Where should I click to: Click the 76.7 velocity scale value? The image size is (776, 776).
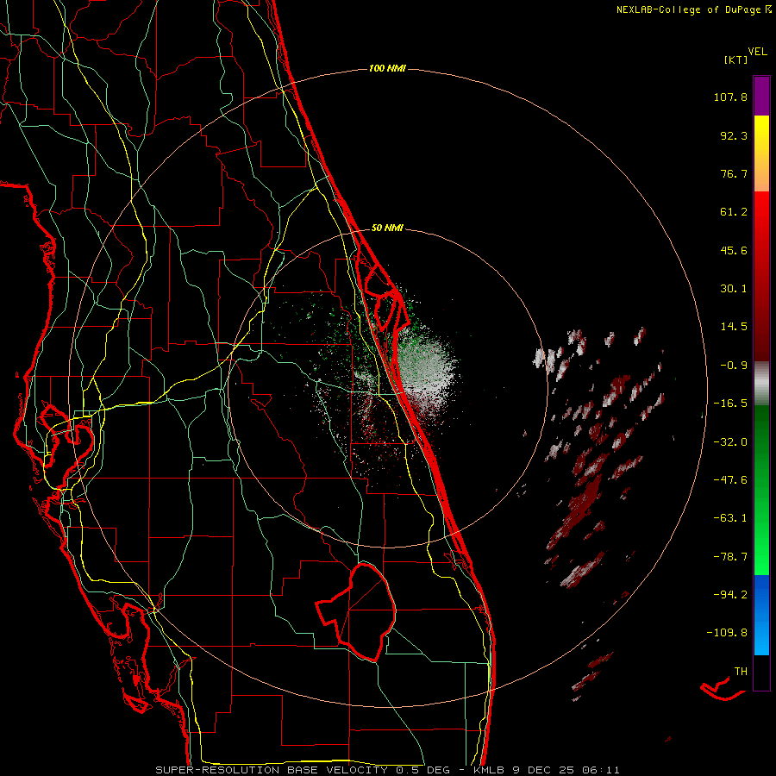pos(734,173)
